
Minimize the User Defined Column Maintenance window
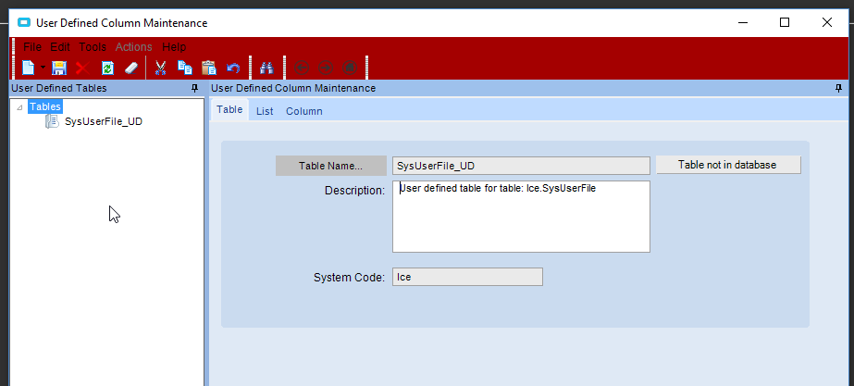pyautogui.click(x=742, y=22)
